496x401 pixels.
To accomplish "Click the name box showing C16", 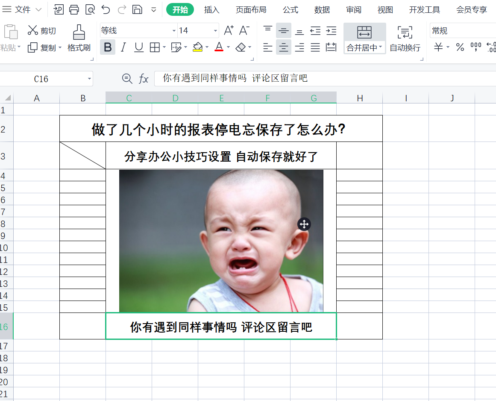I will [46, 79].
